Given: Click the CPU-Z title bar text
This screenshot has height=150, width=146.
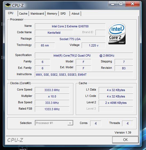Looking at the screenshot, I should point(18,6).
